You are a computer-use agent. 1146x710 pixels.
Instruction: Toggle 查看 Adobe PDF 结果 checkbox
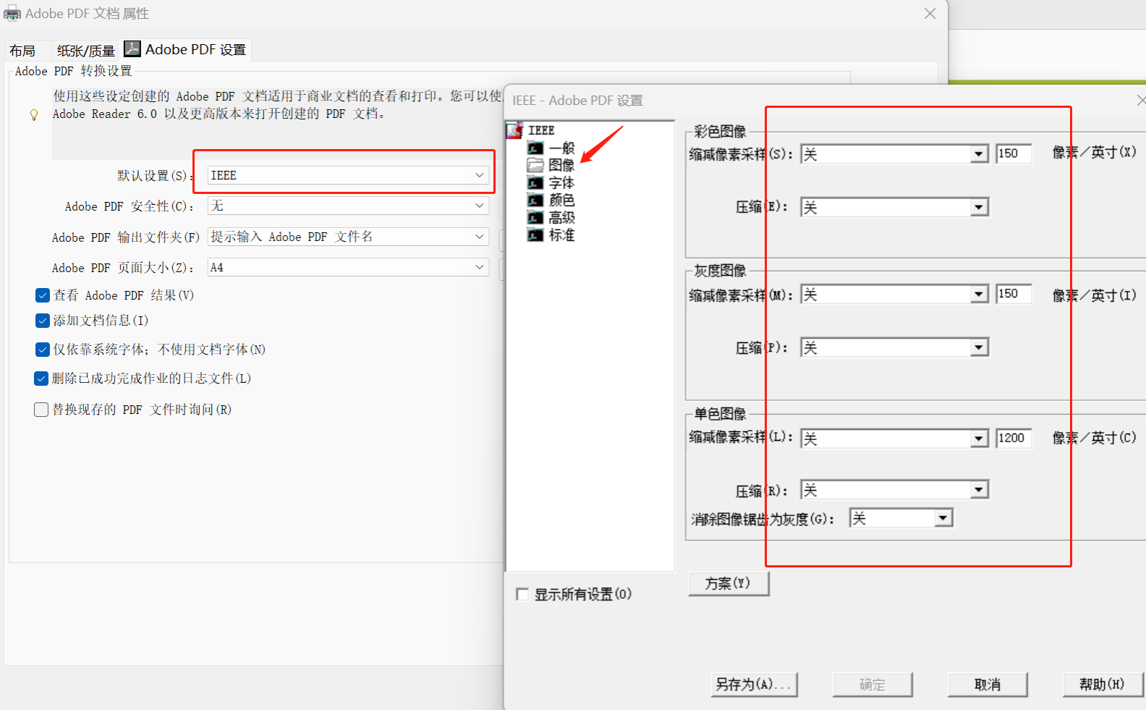pos(43,295)
